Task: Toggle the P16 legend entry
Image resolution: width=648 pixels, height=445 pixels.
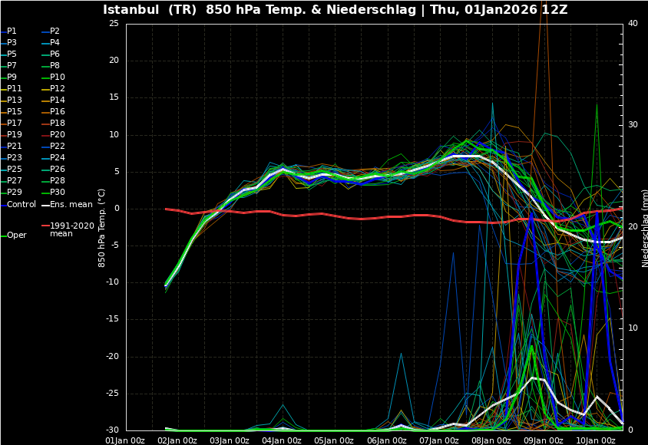Action: (x=58, y=112)
